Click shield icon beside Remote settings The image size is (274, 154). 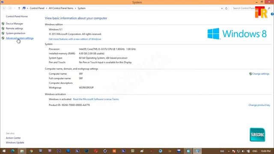[3, 29]
